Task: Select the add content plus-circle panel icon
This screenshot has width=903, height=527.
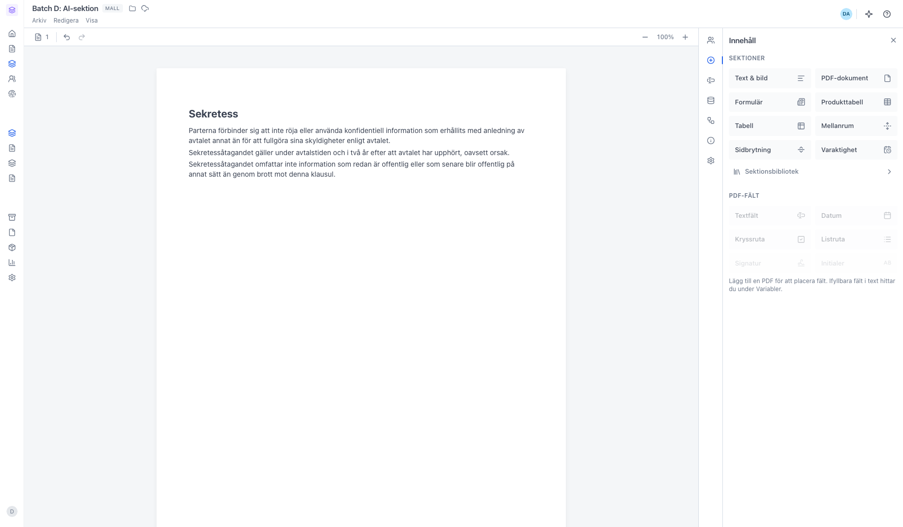Action: pos(711,60)
